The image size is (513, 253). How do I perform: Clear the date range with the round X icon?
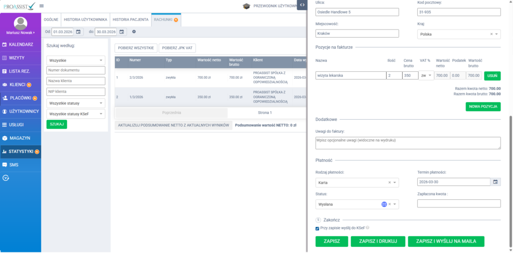tap(134, 32)
